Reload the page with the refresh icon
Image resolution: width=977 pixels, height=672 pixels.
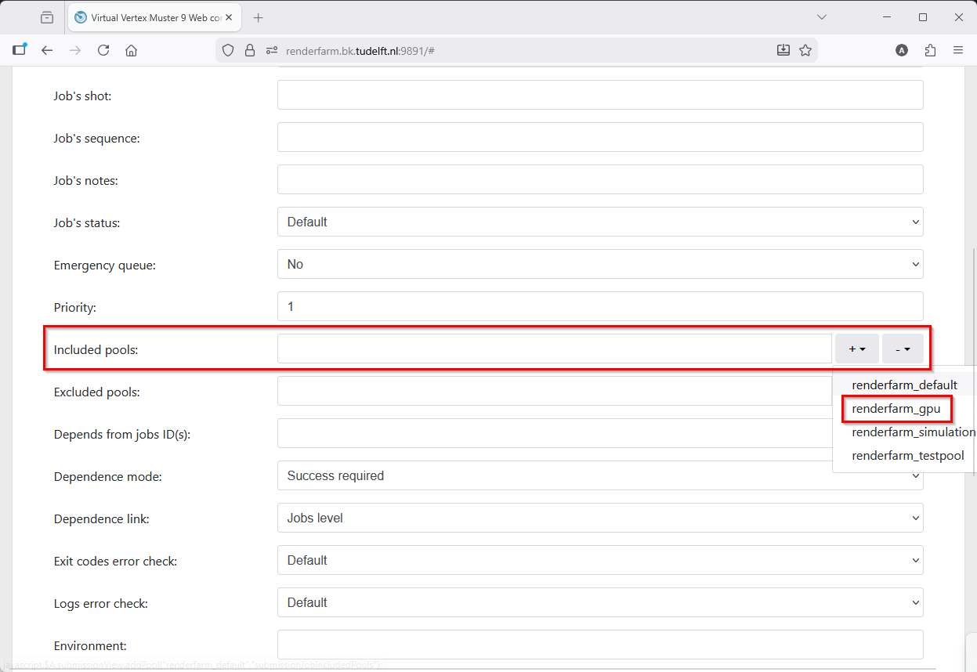click(103, 50)
